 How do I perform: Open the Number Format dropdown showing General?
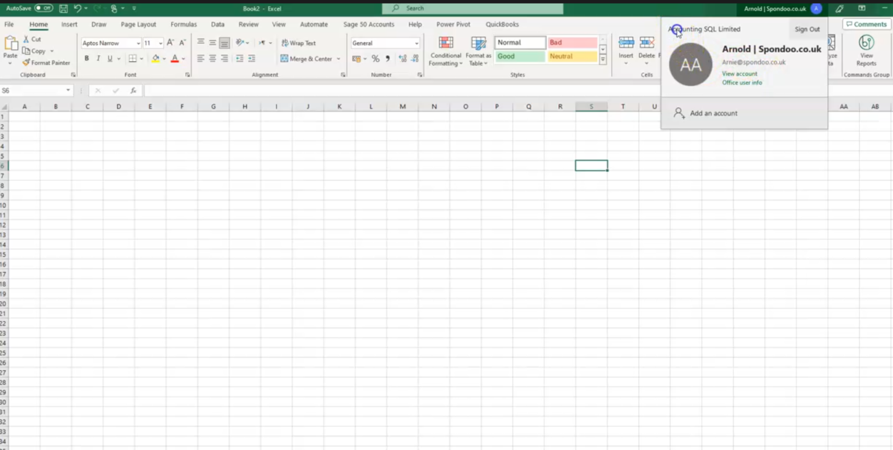pos(416,43)
